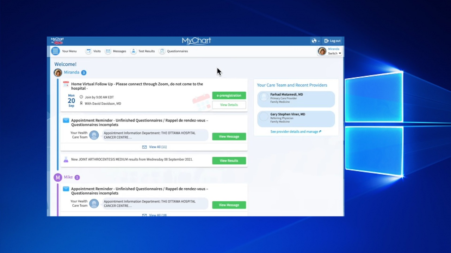The width and height of the screenshot is (451, 253).
Task: Click the Home Virtual Follow Up appointment title
Action: pos(137,86)
